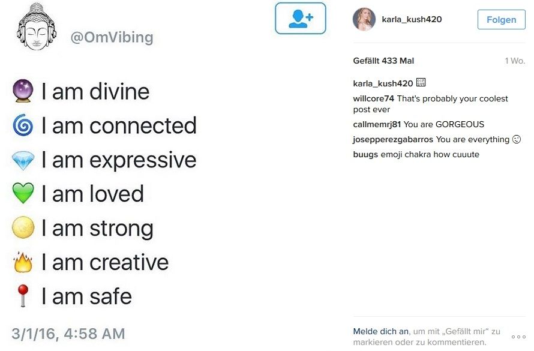The image size is (534, 351).
Task: Click the crystal ball emoji
Action: click(x=23, y=92)
